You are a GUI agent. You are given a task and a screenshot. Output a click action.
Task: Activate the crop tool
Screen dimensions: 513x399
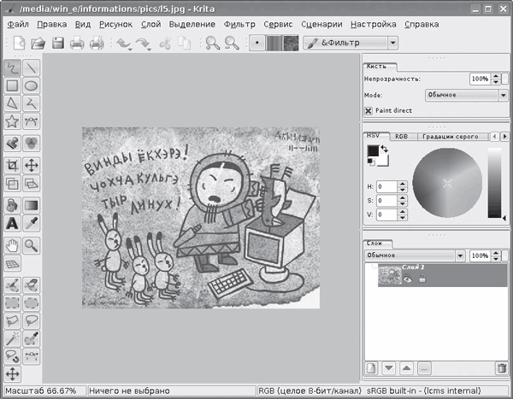click(x=13, y=165)
